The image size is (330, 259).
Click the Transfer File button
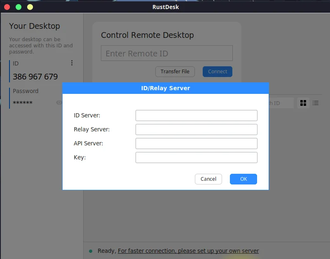coord(175,72)
